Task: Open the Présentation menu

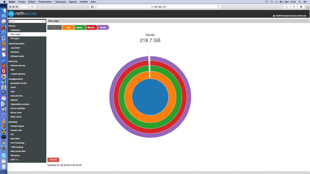Action: coord(45,2)
